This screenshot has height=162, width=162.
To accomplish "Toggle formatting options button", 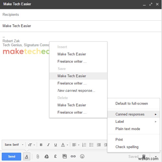I will [x=27, y=156].
